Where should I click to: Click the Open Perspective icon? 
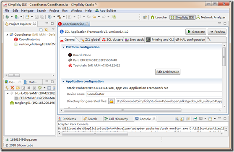tap(145, 17)
